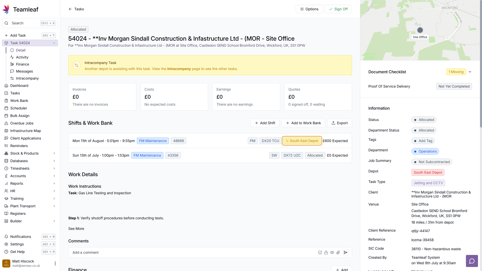Open Settings in sidebar

coord(30,244)
